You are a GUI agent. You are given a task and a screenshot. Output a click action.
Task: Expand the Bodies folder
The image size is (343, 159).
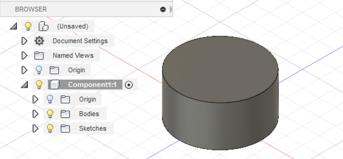pyautogui.click(x=35, y=114)
